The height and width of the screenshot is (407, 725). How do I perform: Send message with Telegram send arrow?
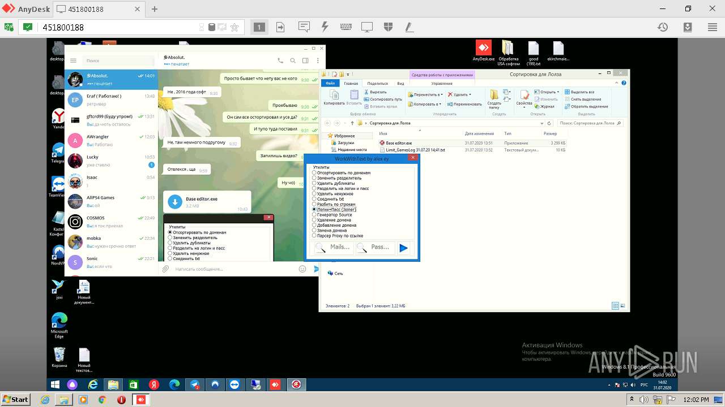pyautogui.click(x=317, y=269)
